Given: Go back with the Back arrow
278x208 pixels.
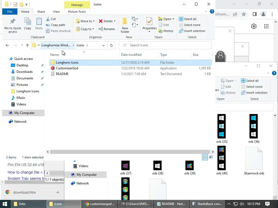Looking at the screenshot, I should (7, 45).
